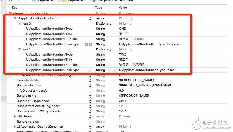
Task: Select the LSApplicationQueriesSchemes key
Action: (x=40, y=127)
